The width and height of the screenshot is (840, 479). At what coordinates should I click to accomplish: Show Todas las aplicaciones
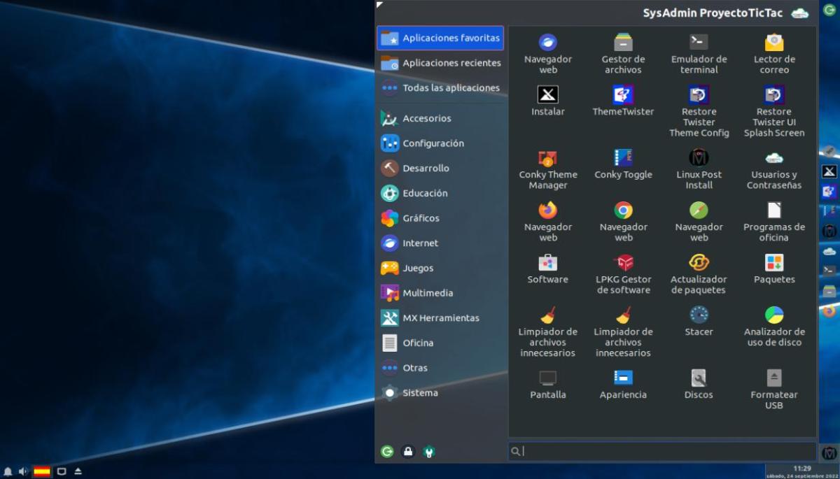(x=450, y=88)
